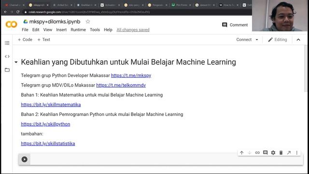This screenshot has height=174, width=309.
Task: Open the code snippets sidebar icon
Action: coord(7,57)
